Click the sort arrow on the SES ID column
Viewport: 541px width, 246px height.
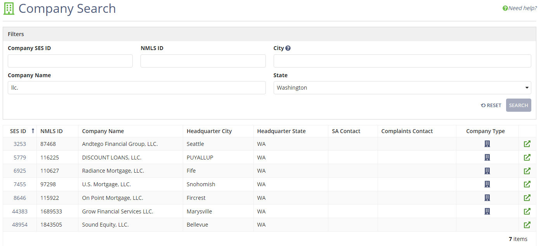click(x=33, y=131)
